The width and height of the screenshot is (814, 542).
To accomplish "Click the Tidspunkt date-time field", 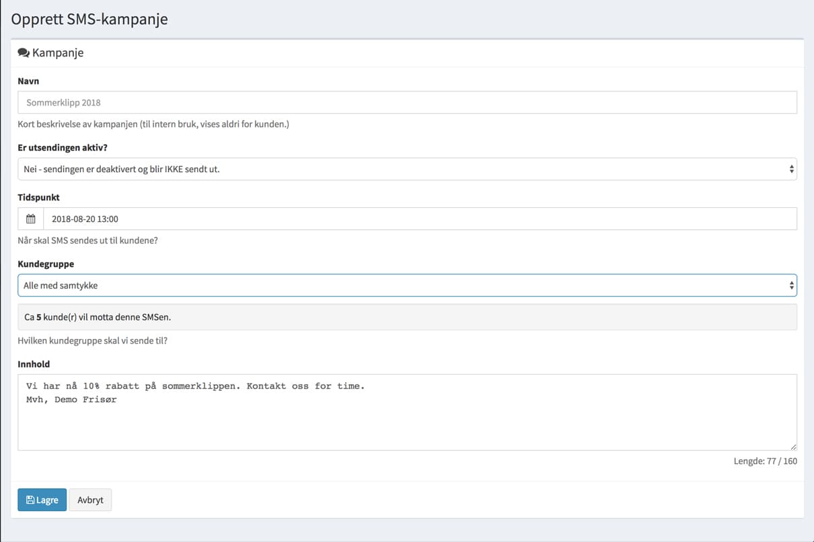I will click(x=420, y=219).
